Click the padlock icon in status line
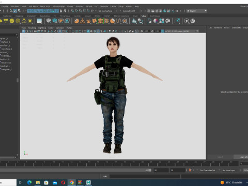 click(x=61, y=11)
